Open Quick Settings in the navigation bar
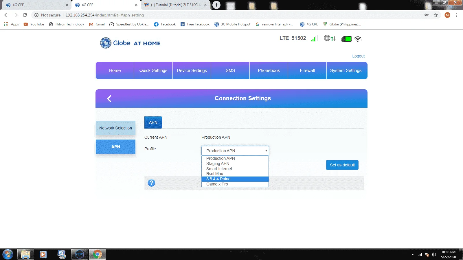The width and height of the screenshot is (463, 260). coord(153,70)
